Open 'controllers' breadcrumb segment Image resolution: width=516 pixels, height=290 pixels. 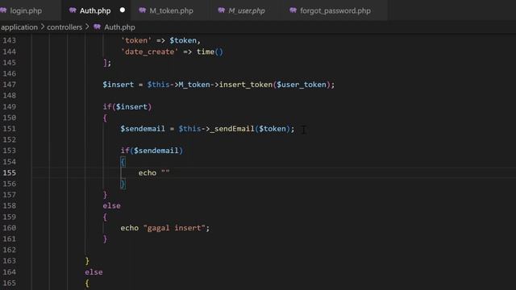pyautogui.click(x=64, y=27)
